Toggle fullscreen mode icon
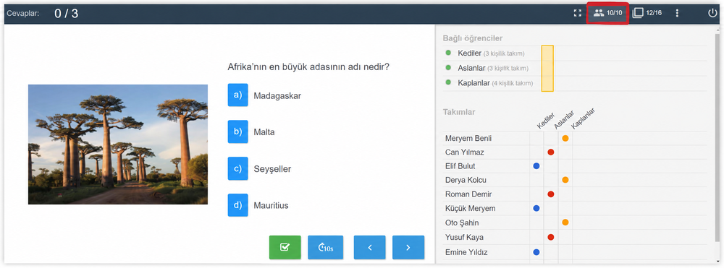Image resolution: width=724 pixels, height=268 pixels. point(577,13)
